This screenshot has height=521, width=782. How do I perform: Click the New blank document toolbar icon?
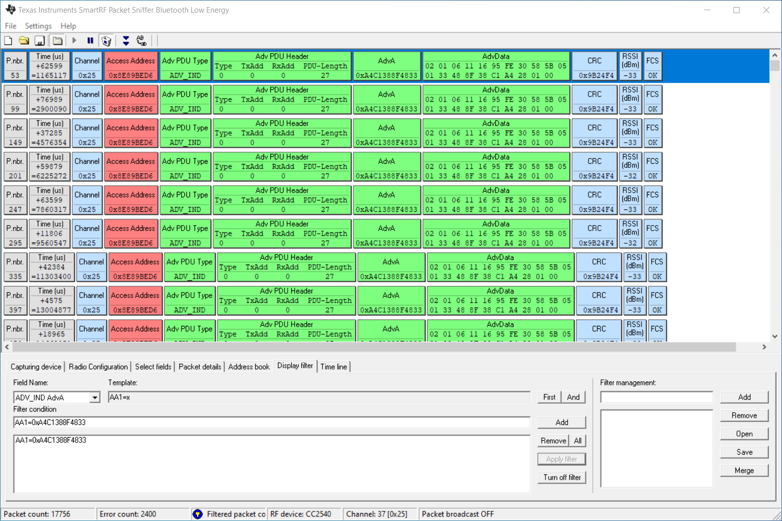click(8, 40)
